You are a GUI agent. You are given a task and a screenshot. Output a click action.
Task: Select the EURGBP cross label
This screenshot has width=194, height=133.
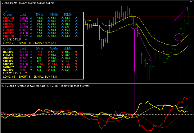click(x=9, y=30)
